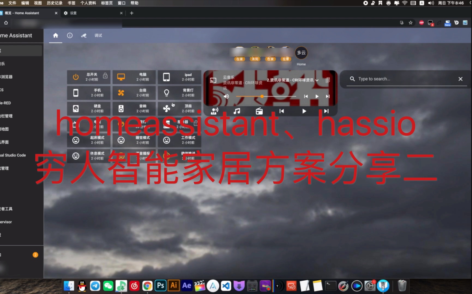Viewport: 472px width, 294px height.
Task: Switch to the 调试 view tab
Action: (x=98, y=35)
